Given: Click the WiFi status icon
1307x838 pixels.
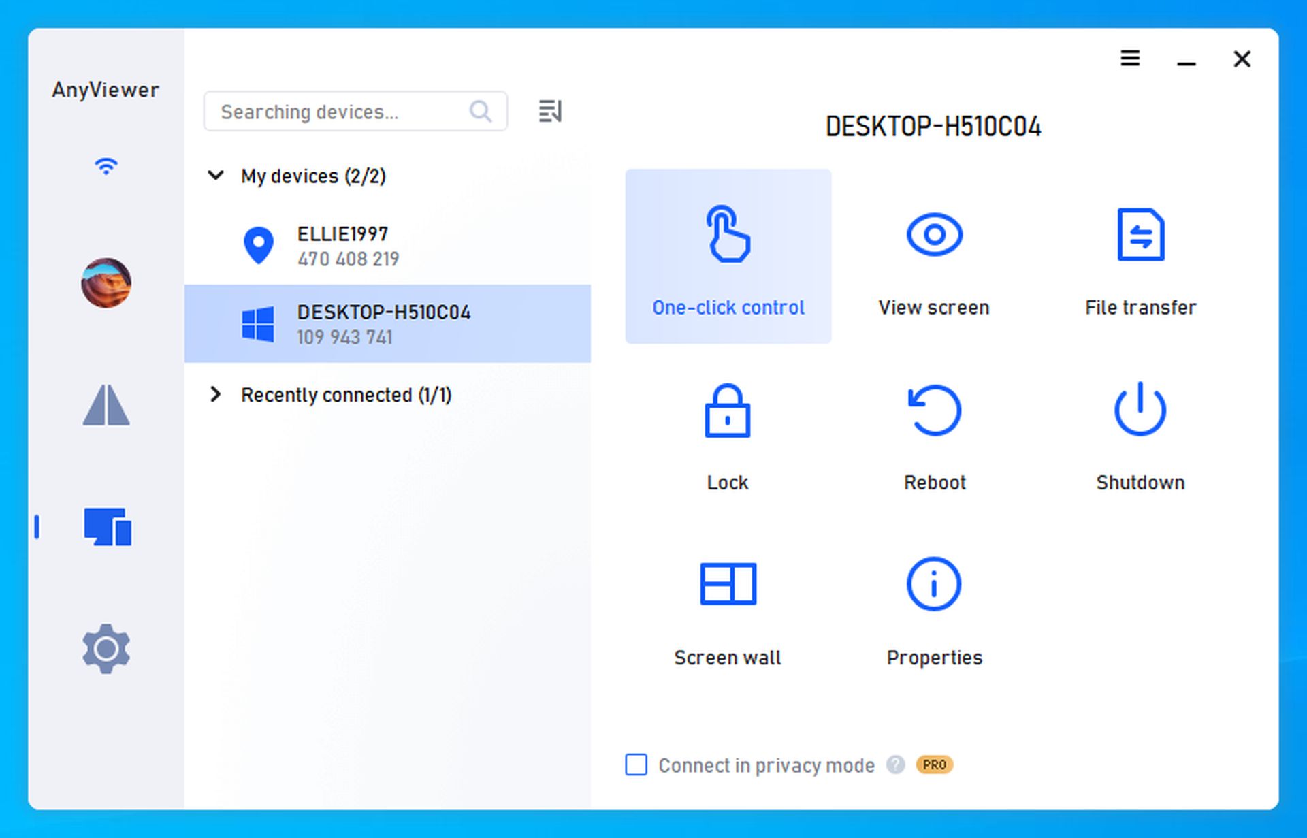Looking at the screenshot, I should 106,167.
